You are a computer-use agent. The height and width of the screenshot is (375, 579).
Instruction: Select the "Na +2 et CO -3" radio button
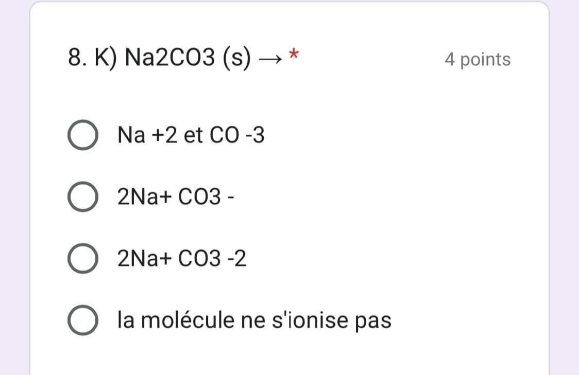click(82, 135)
